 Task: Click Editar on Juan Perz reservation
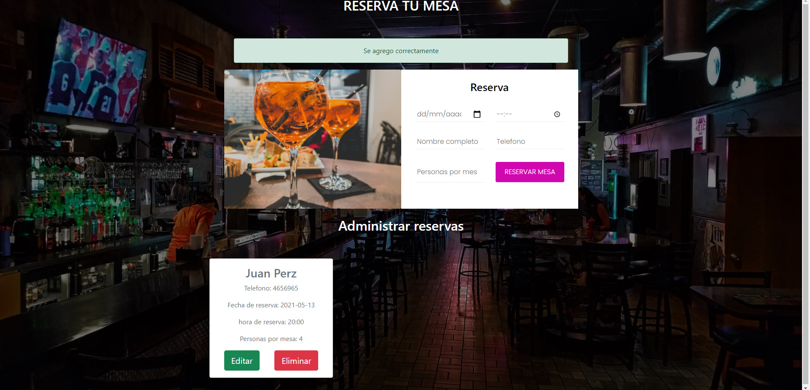tap(242, 361)
